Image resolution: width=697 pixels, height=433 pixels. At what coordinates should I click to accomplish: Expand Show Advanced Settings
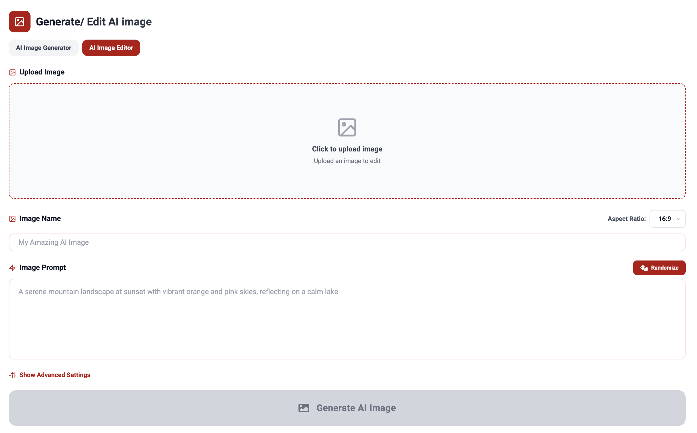click(x=55, y=375)
